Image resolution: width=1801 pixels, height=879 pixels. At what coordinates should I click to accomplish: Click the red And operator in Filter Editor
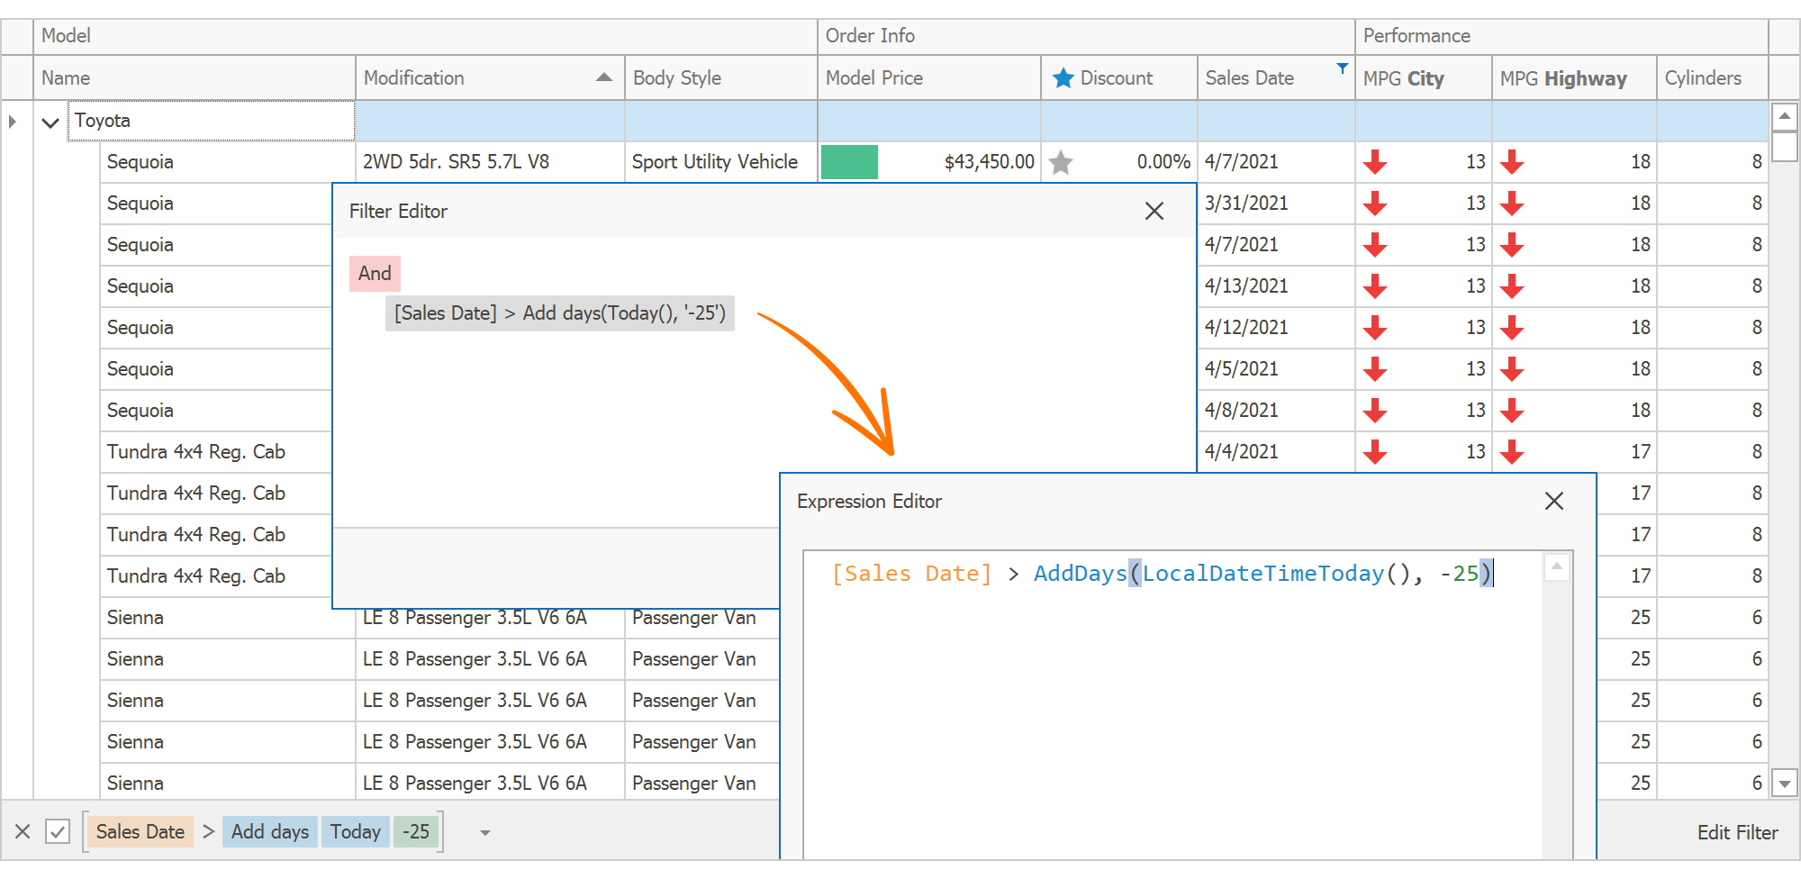(x=374, y=273)
